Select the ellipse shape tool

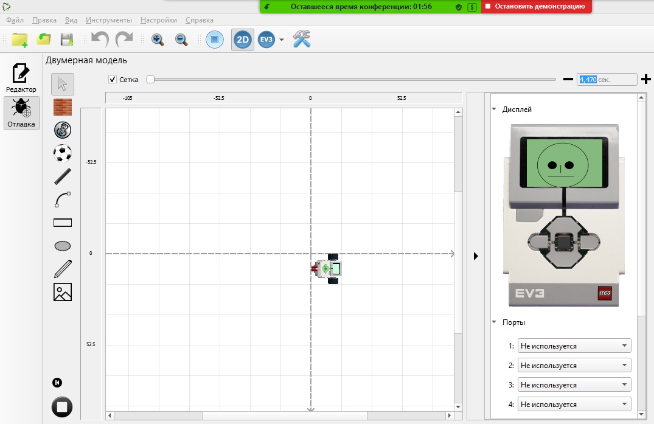(x=63, y=246)
